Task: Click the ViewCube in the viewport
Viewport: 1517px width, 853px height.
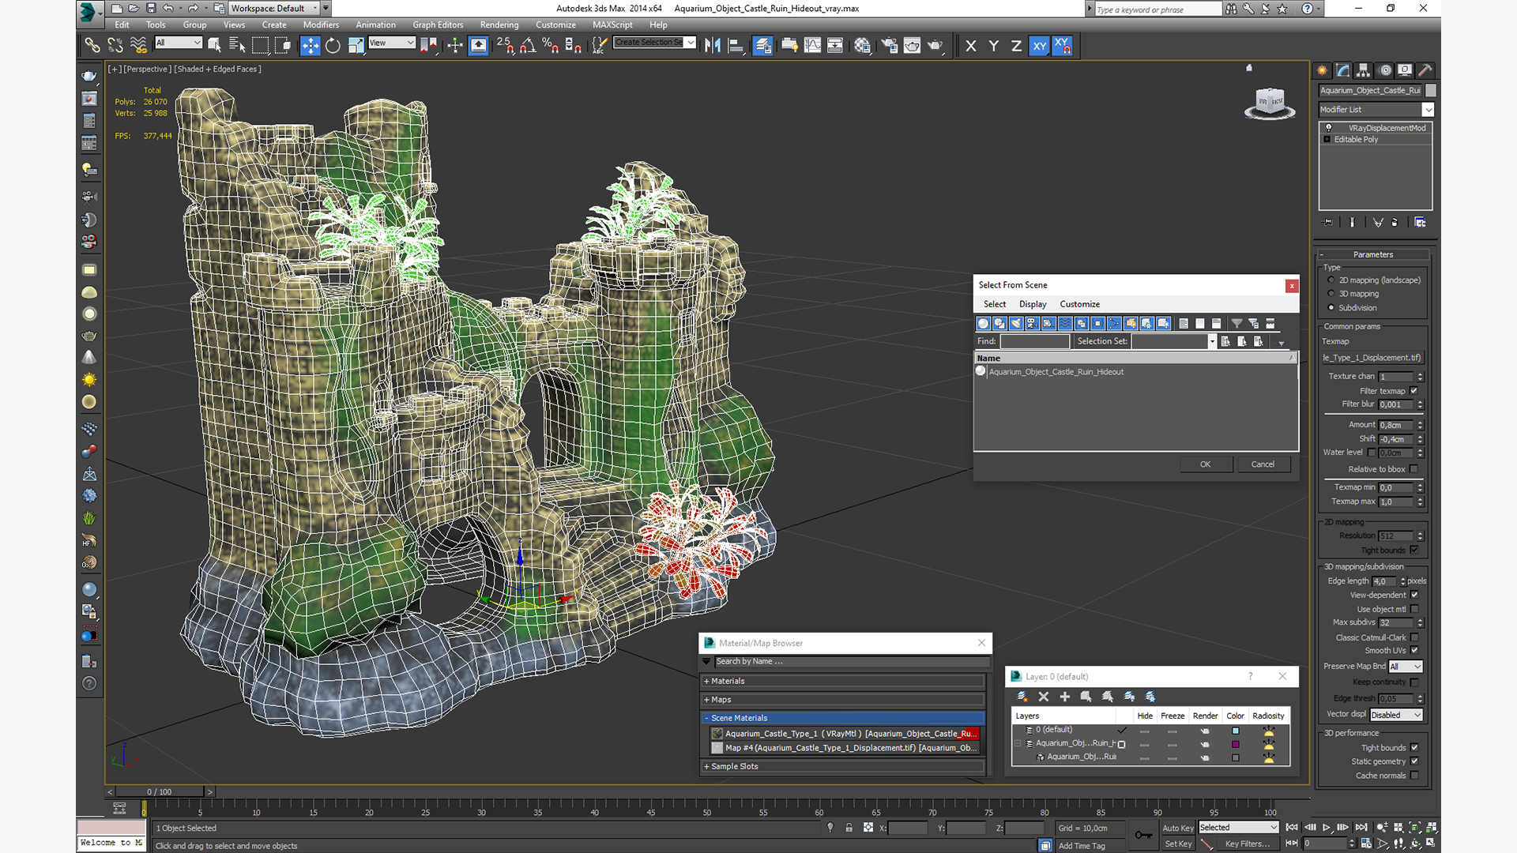Action: (1270, 103)
